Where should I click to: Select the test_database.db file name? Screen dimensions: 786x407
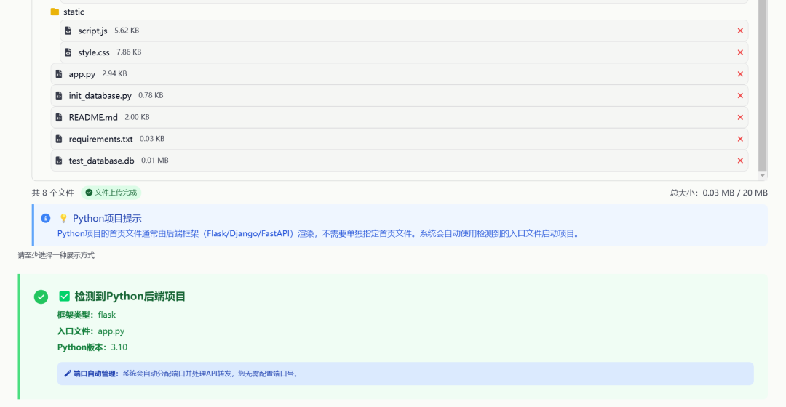[x=101, y=161]
